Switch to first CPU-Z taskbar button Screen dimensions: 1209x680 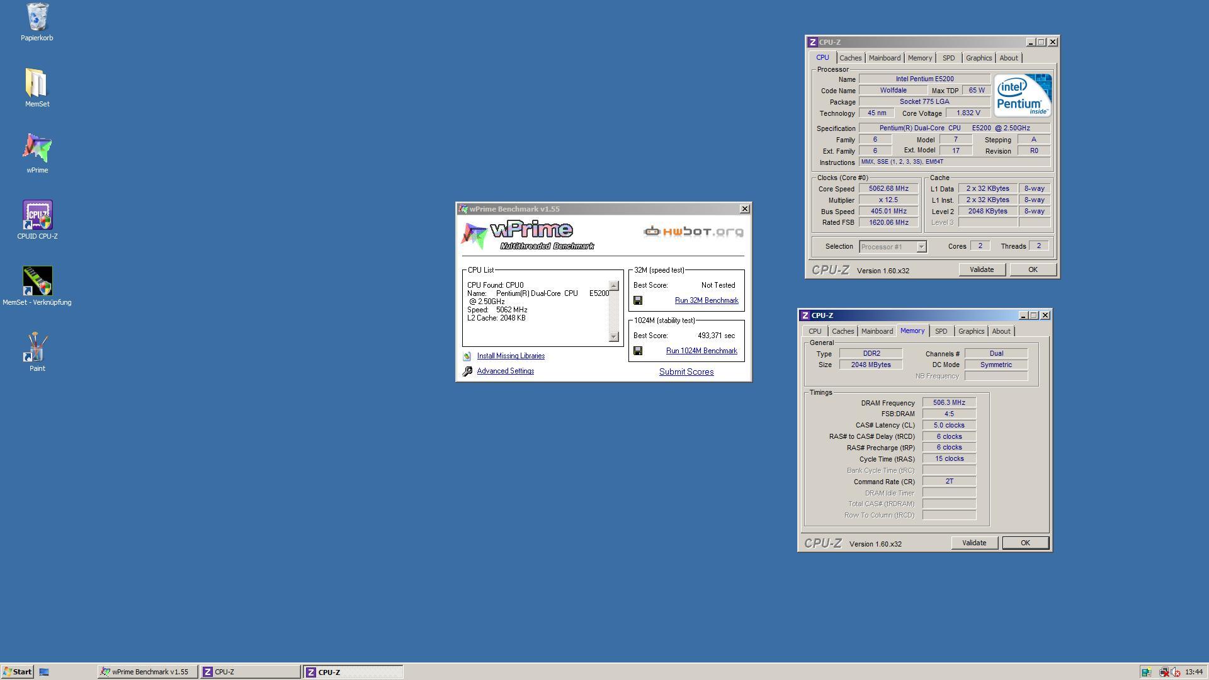(251, 672)
